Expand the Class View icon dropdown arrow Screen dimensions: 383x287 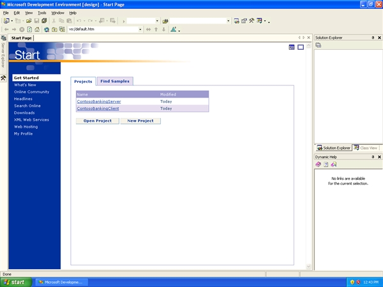pos(265,21)
